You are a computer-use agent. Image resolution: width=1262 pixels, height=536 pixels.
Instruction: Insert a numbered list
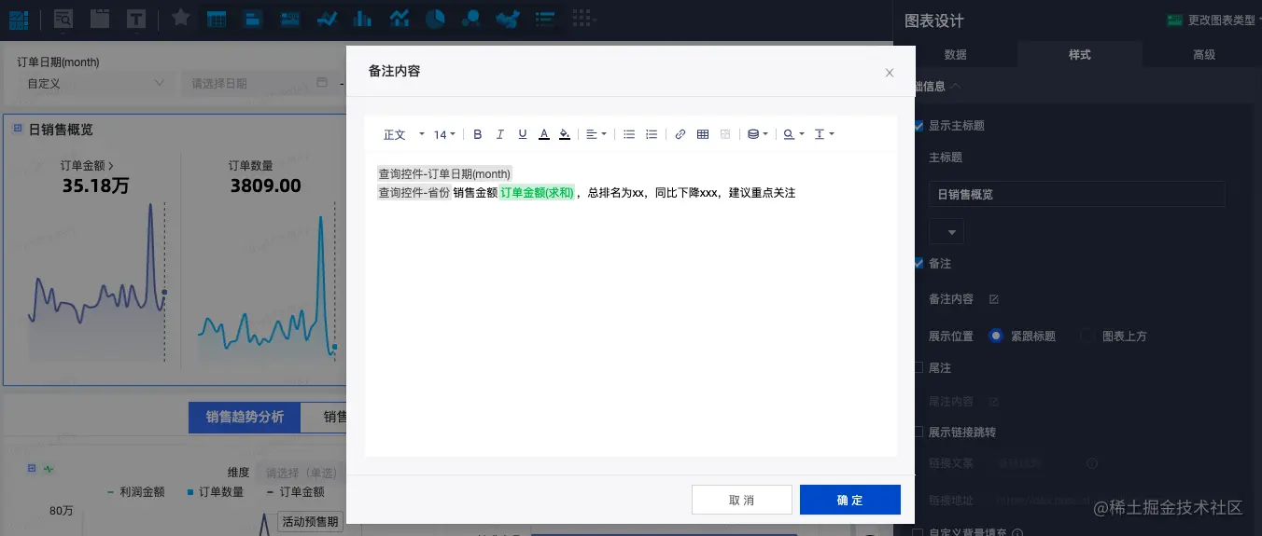click(652, 134)
